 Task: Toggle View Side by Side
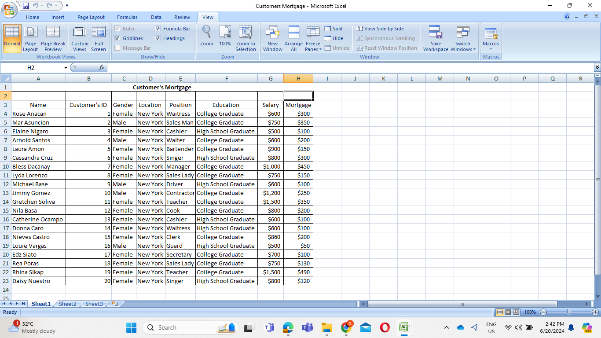(x=380, y=29)
